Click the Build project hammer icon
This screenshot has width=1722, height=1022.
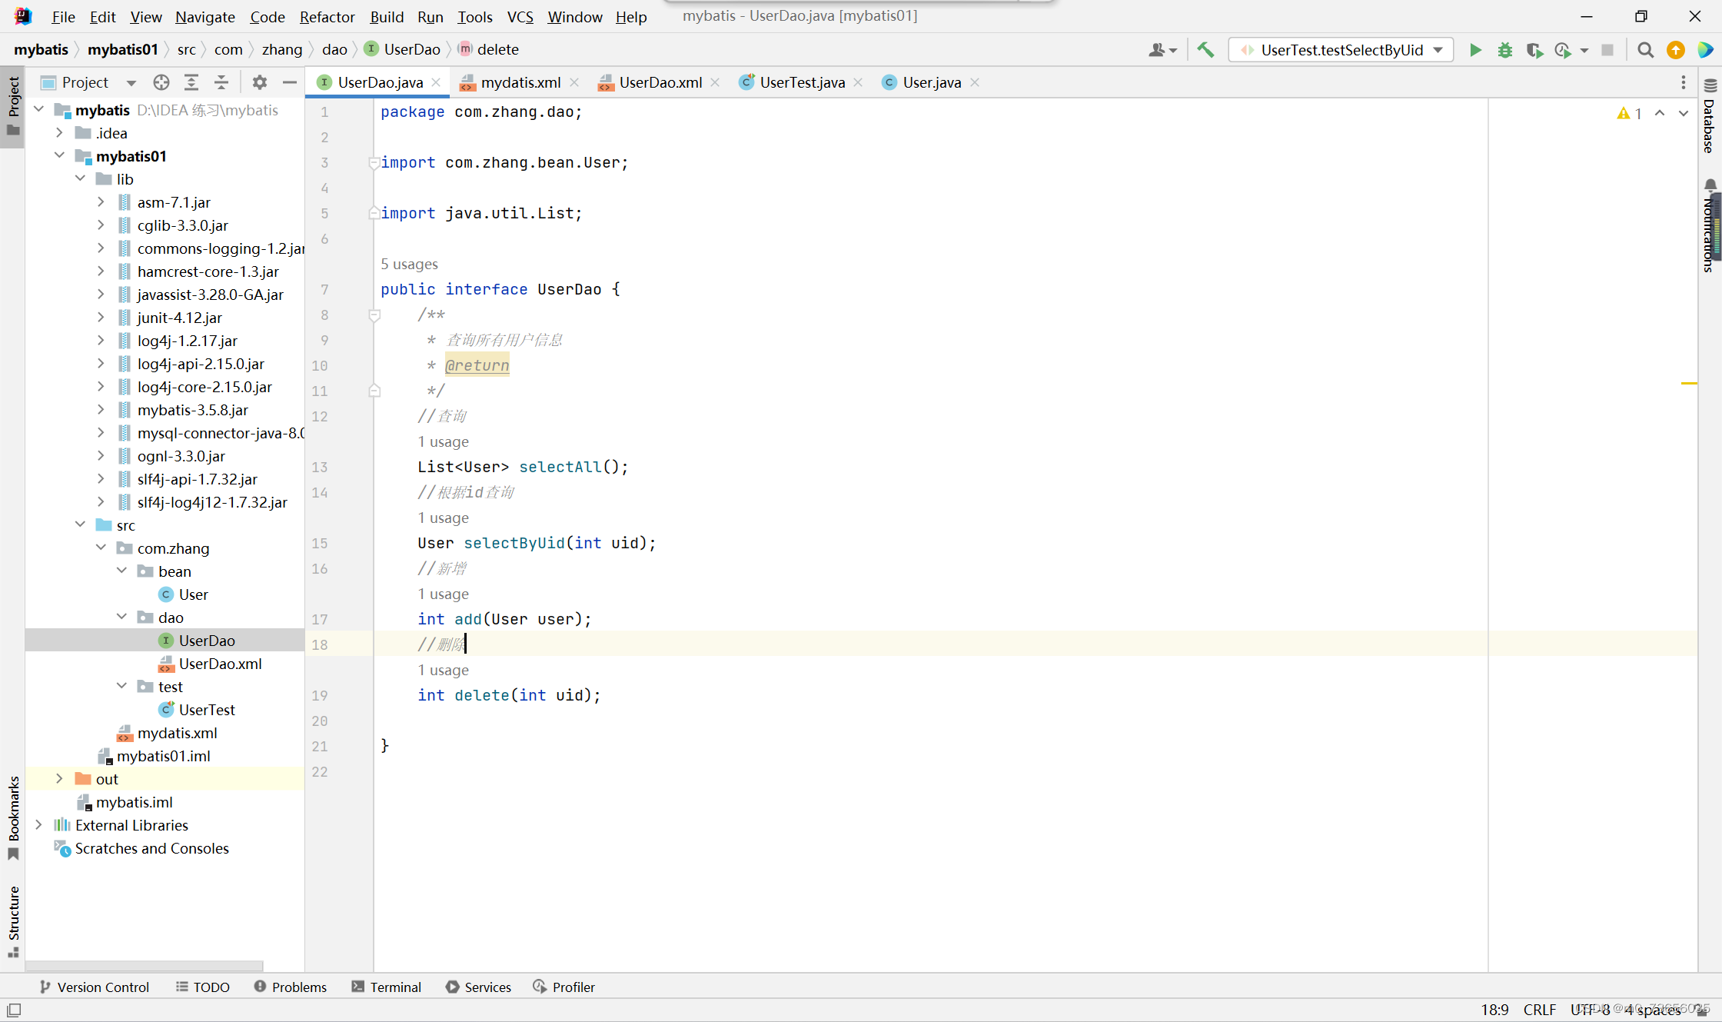point(1205,50)
